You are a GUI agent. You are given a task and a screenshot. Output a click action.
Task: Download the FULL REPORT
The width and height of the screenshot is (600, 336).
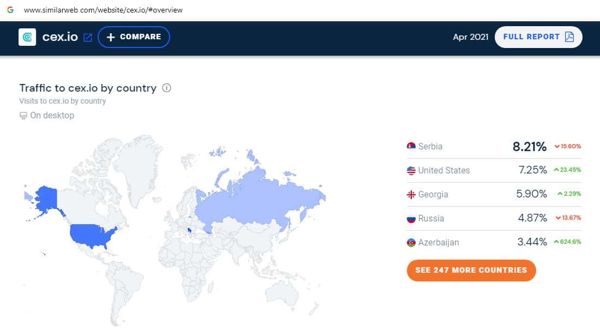pyautogui.click(x=538, y=37)
